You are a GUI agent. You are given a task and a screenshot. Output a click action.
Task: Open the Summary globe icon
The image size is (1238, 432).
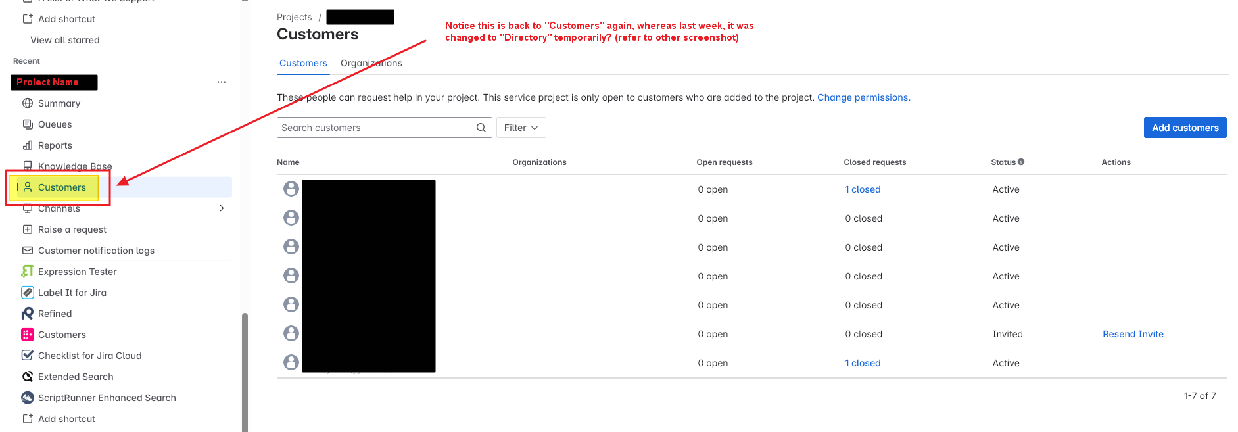28,103
